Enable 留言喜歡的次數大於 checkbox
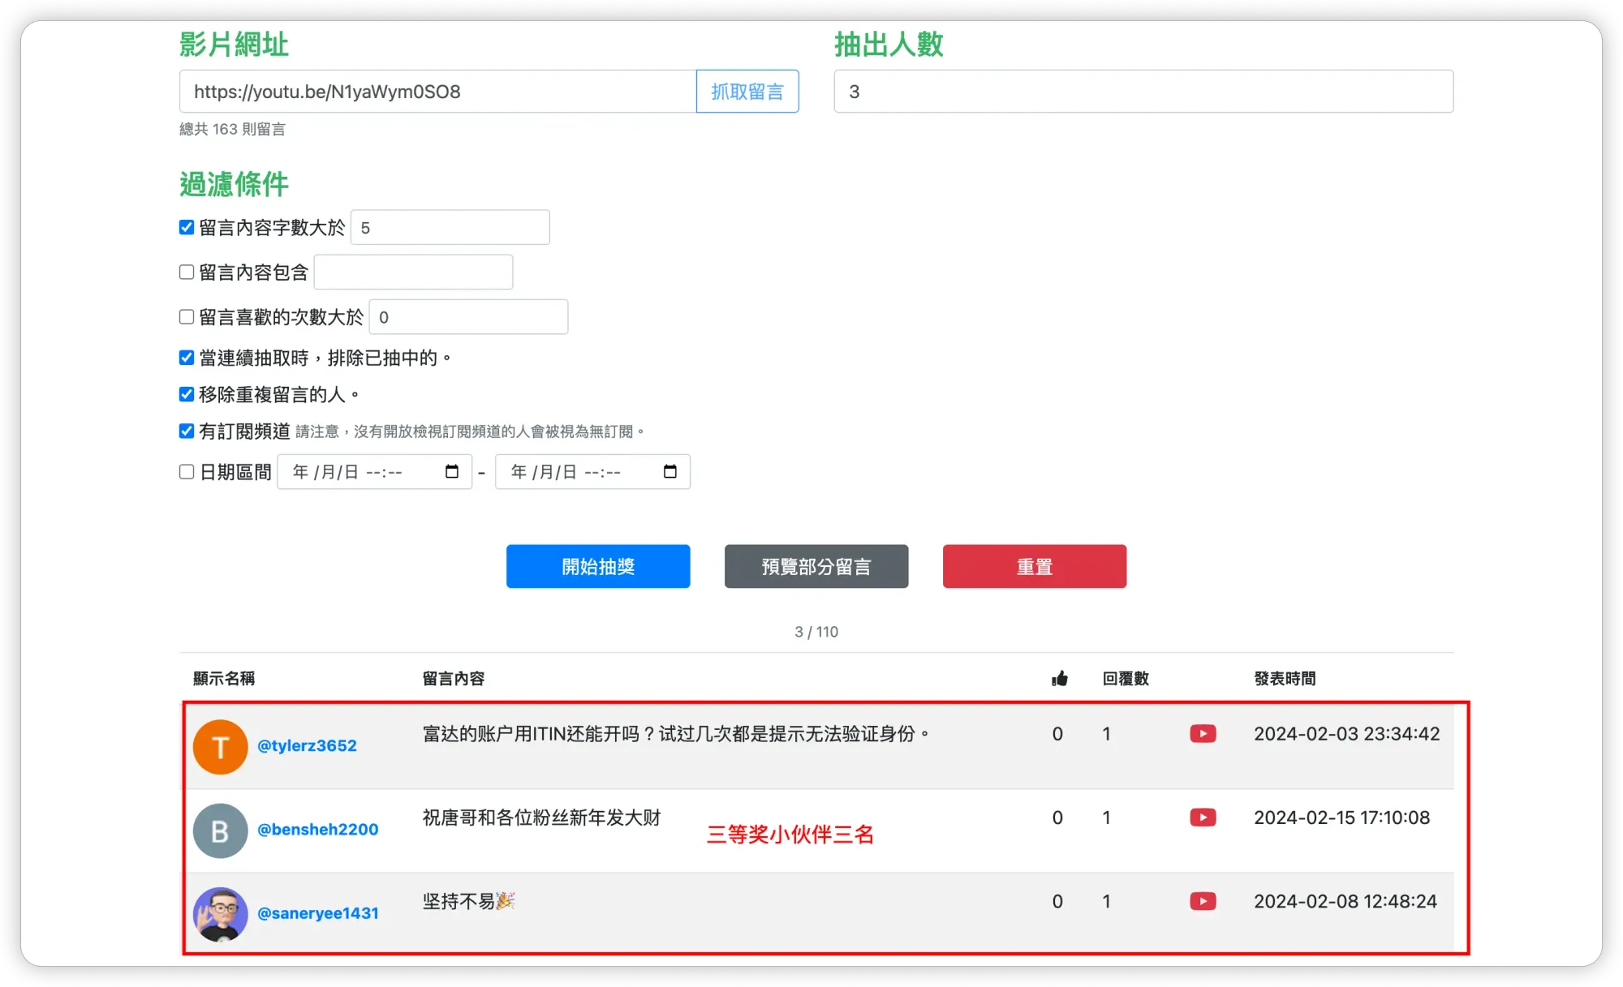Viewport: 1623px width, 987px height. [187, 316]
